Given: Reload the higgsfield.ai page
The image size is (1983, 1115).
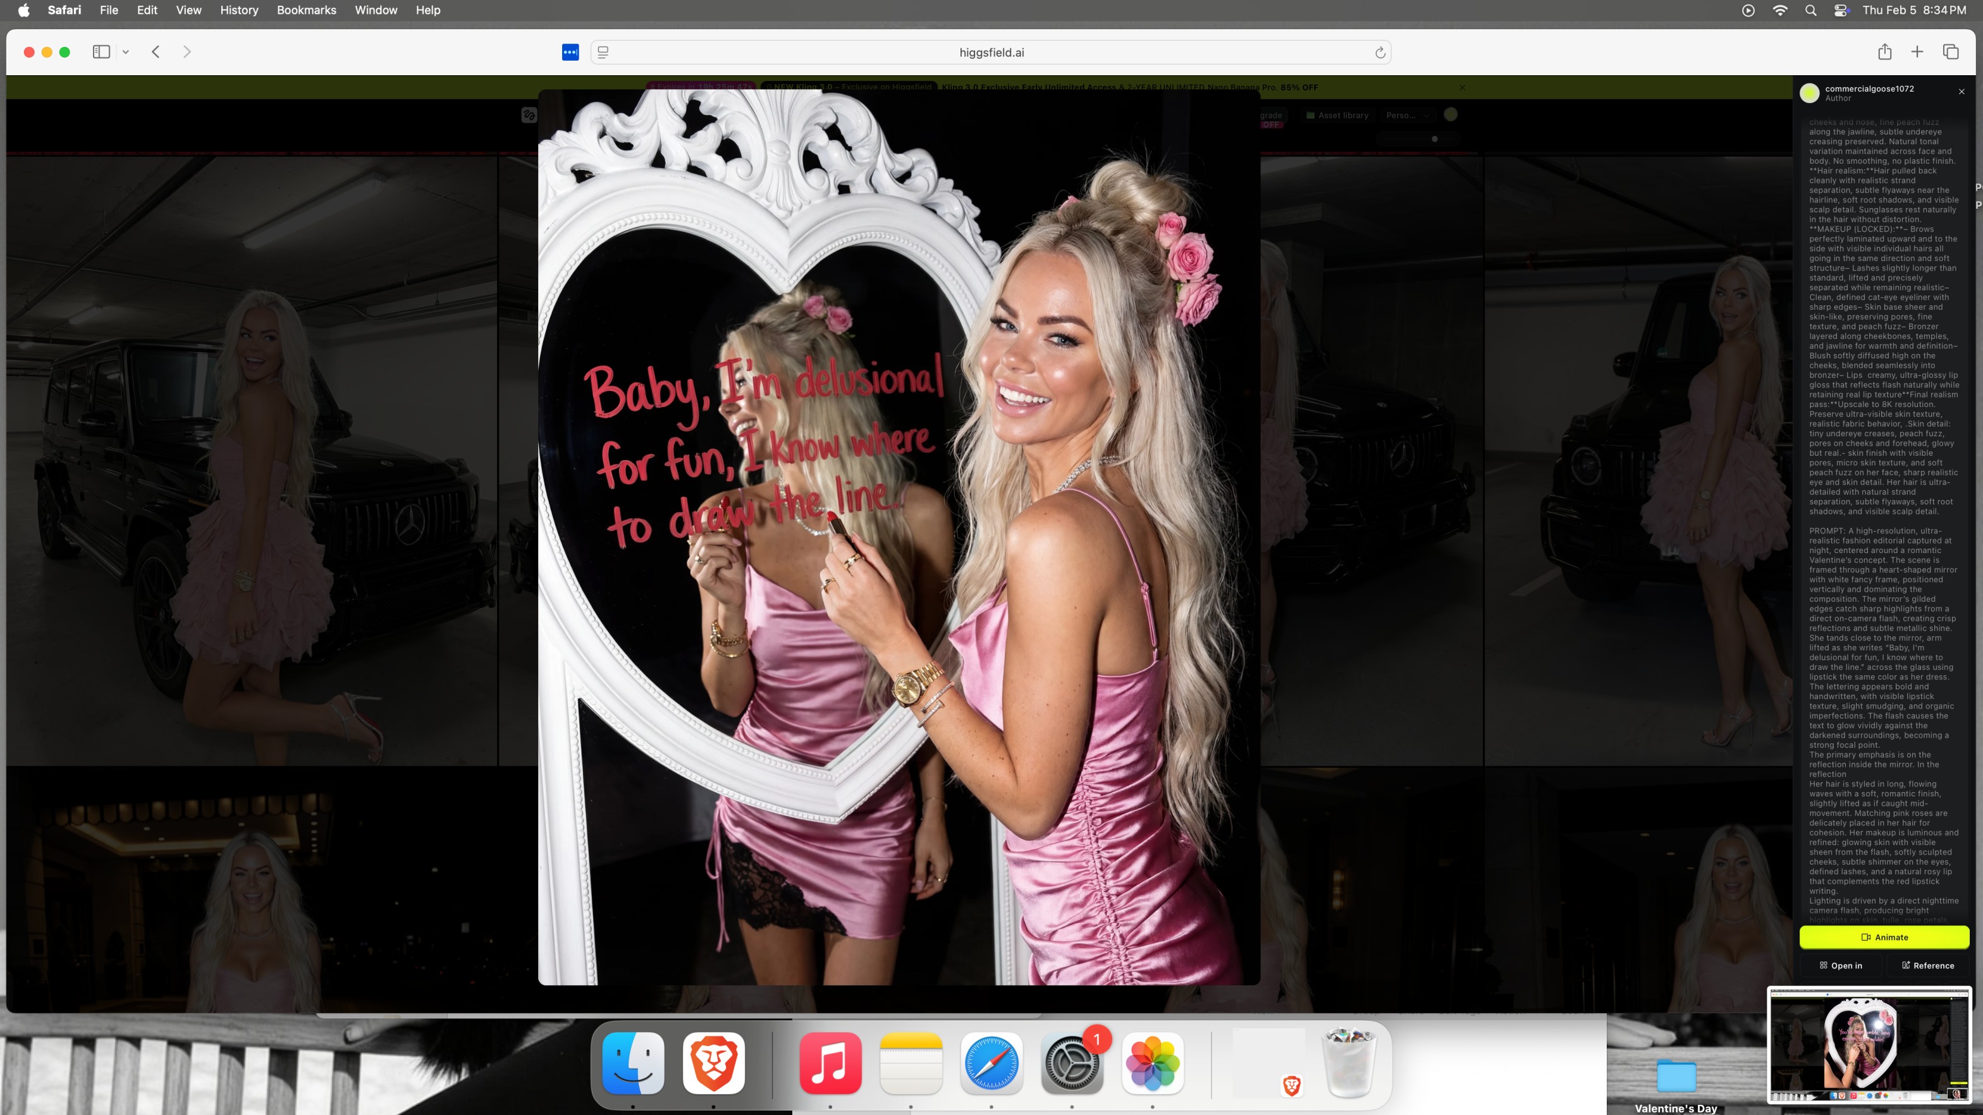Looking at the screenshot, I should [x=1380, y=52].
